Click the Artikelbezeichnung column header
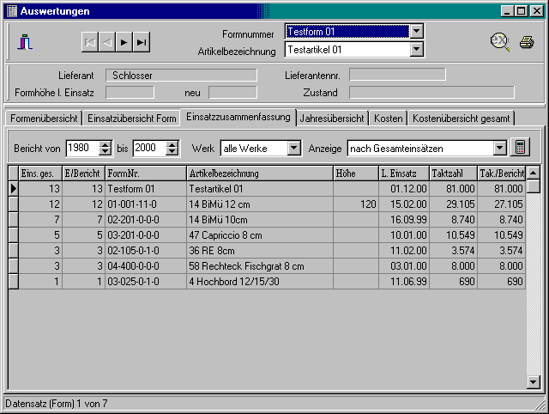 click(x=260, y=174)
